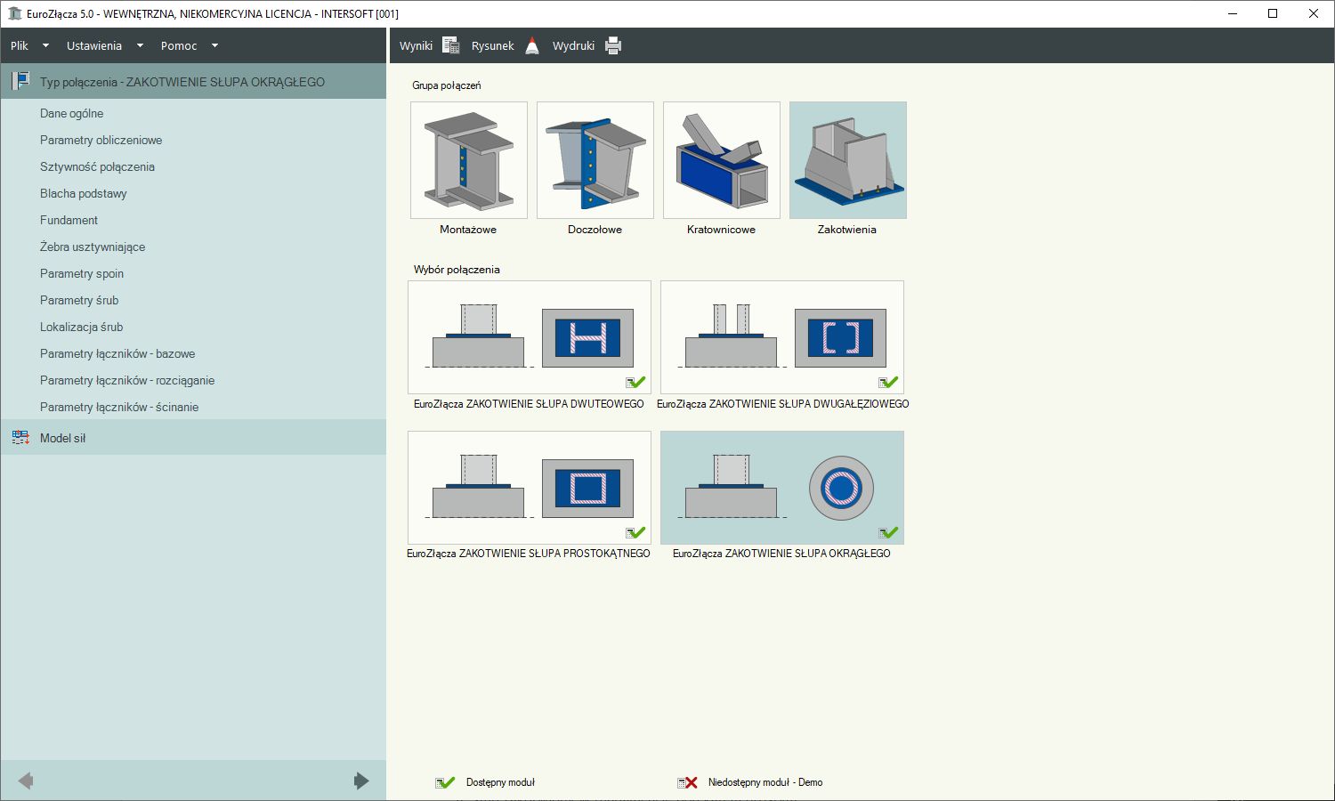Screen dimensions: 1335x801
Task: Click the Zakotwienia caption text
Action: (847, 229)
